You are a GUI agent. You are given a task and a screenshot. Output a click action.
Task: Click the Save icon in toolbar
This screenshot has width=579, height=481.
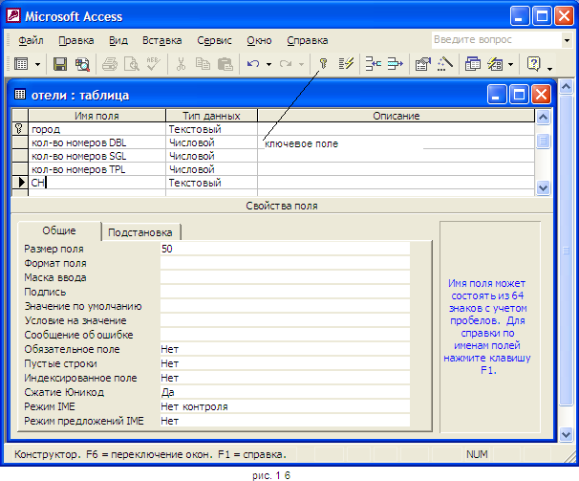tap(59, 65)
